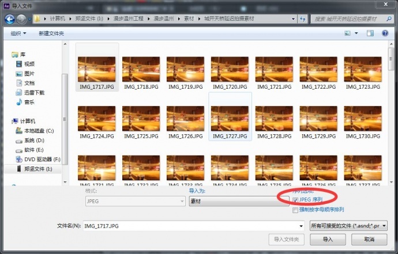This screenshot has width=398, height=254.
Task: Open 迅雷下载 in the navigation pane
Action: click(34, 92)
